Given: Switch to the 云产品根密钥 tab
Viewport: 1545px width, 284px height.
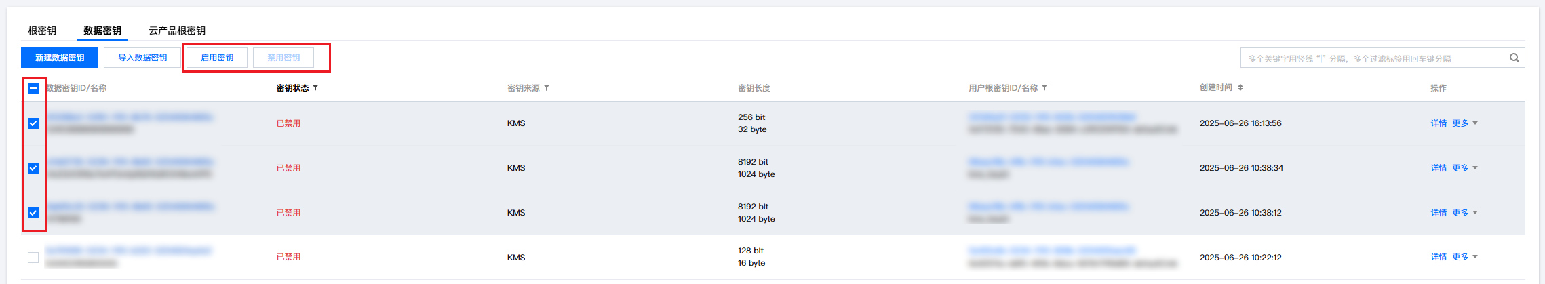Looking at the screenshot, I should click(177, 31).
